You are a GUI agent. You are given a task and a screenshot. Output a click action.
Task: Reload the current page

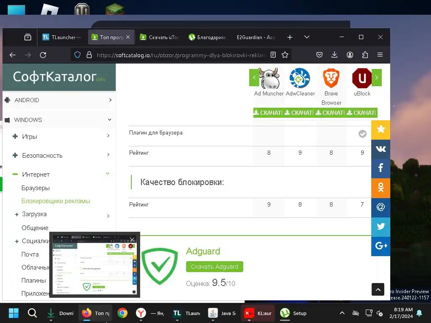43,55
